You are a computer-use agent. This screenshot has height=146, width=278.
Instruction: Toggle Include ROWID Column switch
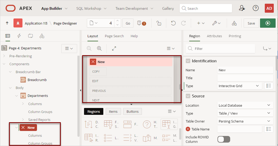click(x=224, y=139)
